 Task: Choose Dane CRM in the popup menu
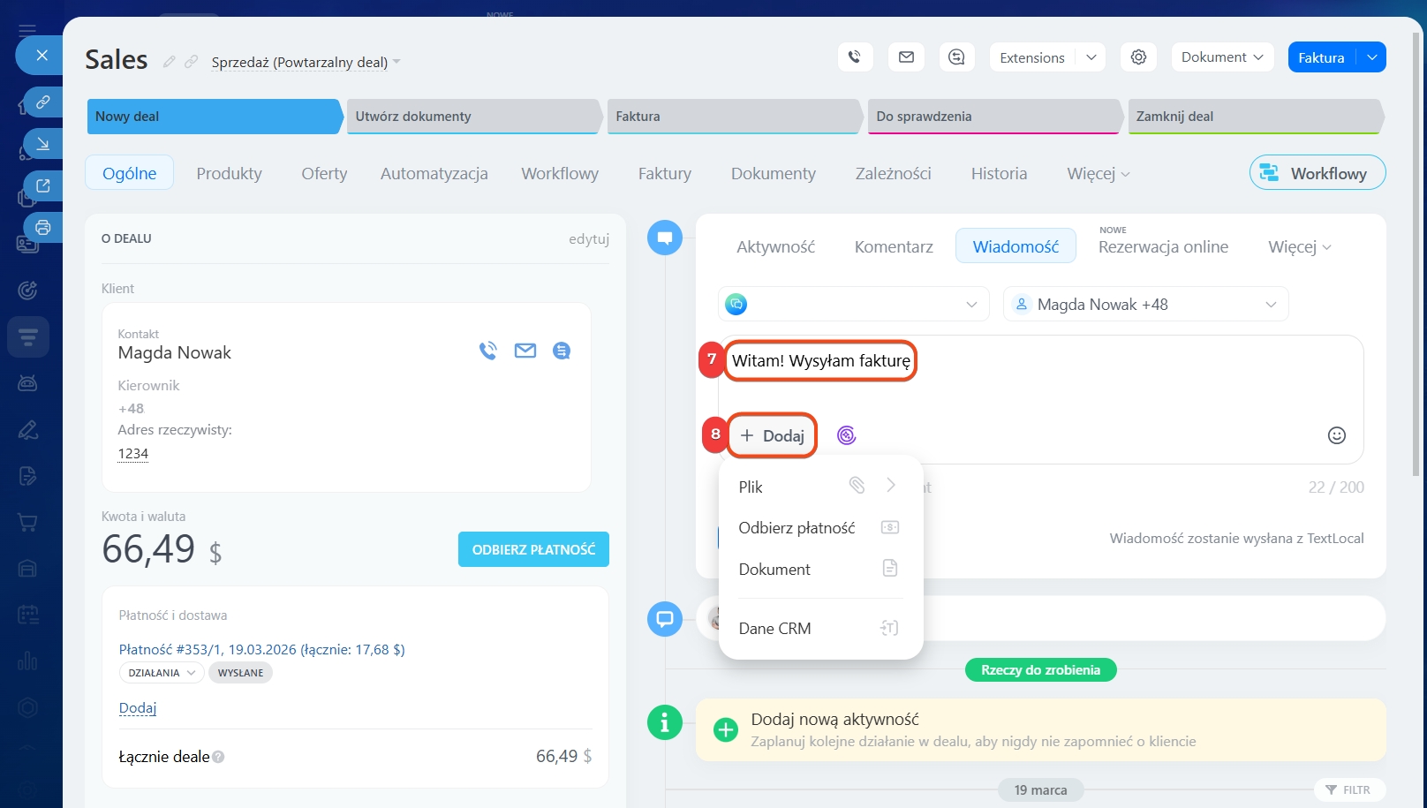[x=774, y=629]
